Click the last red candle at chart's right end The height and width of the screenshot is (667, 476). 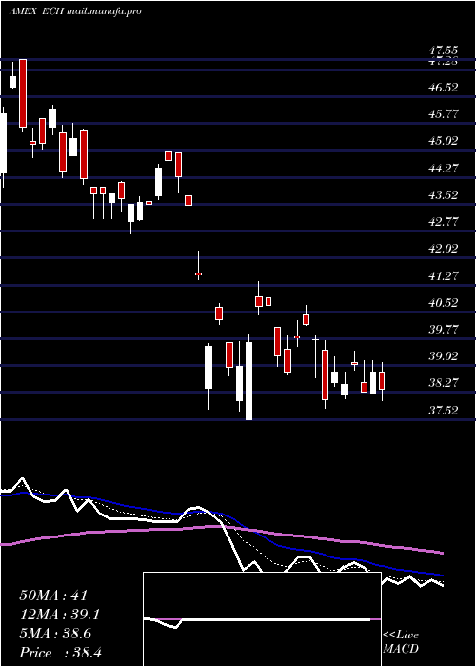(382, 381)
